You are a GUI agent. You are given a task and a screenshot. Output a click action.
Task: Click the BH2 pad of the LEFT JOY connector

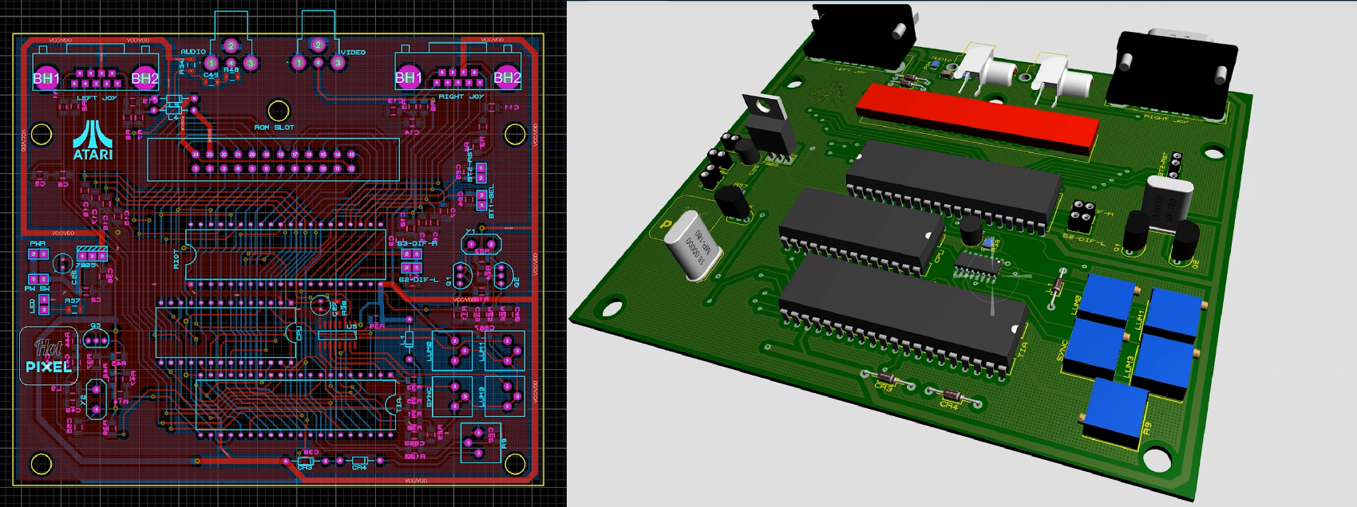click(144, 77)
